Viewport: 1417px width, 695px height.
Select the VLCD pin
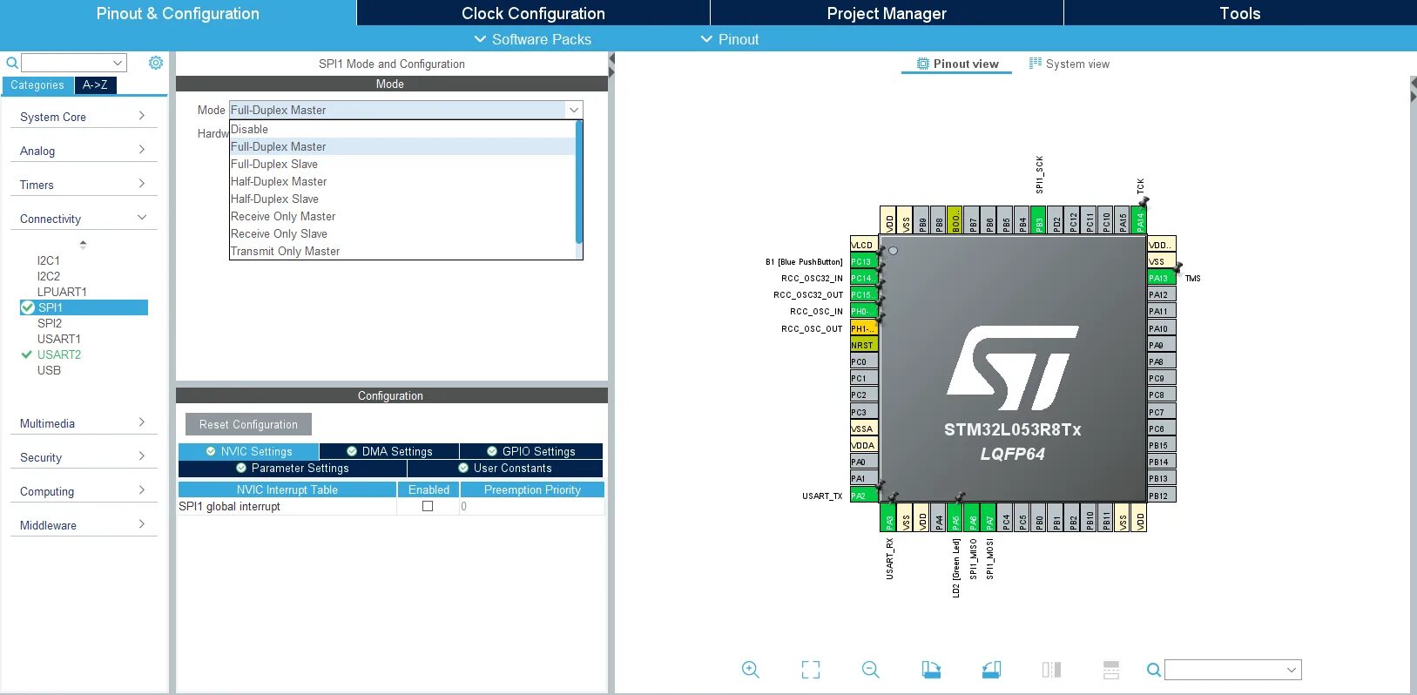(x=863, y=245)
